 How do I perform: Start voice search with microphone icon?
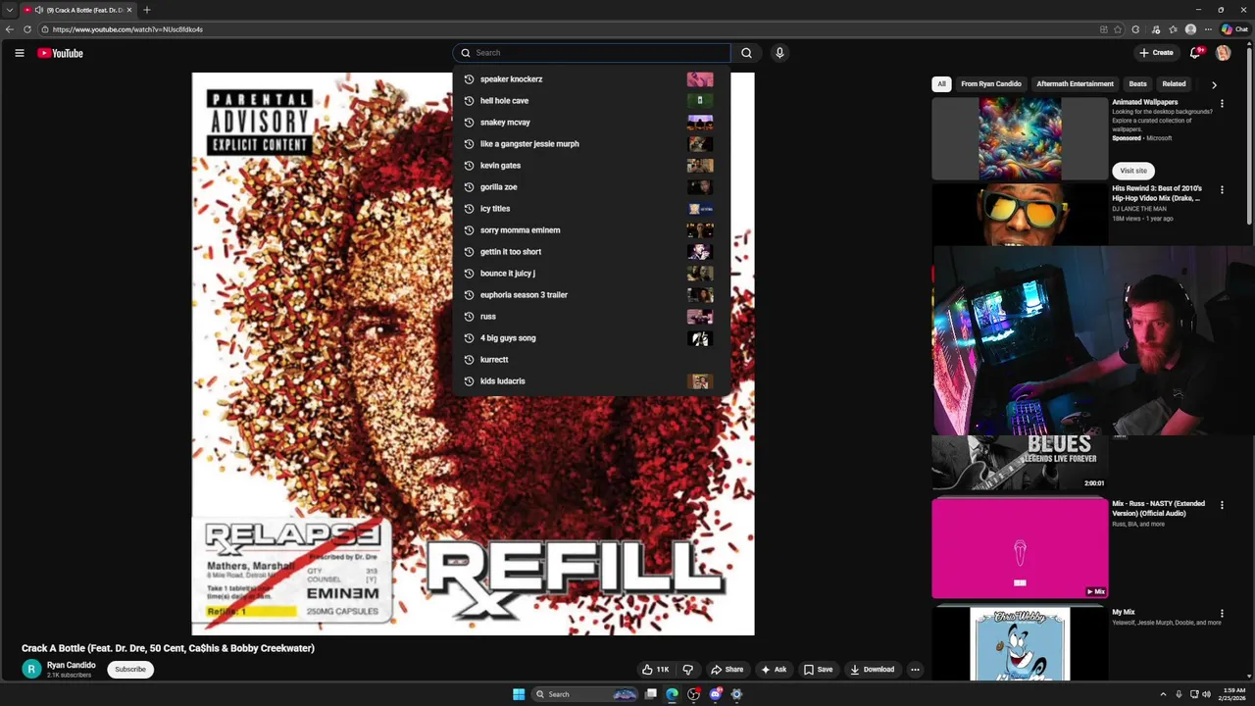(779, 53)
